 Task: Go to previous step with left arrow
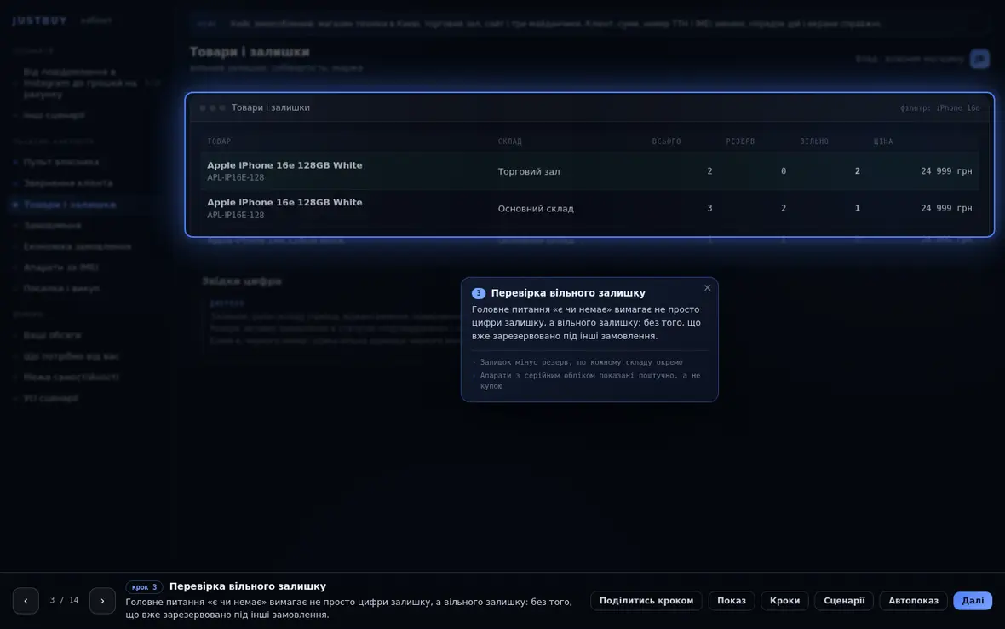(x=26, y=601)
